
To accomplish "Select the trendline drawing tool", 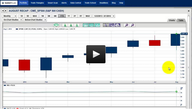I will (x=112, y=25).
